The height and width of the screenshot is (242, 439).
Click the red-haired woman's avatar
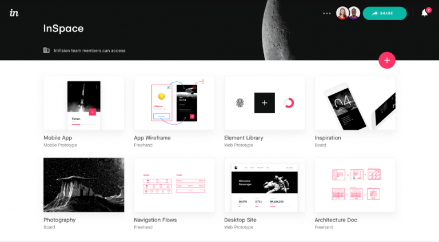[x=342, y=13]
